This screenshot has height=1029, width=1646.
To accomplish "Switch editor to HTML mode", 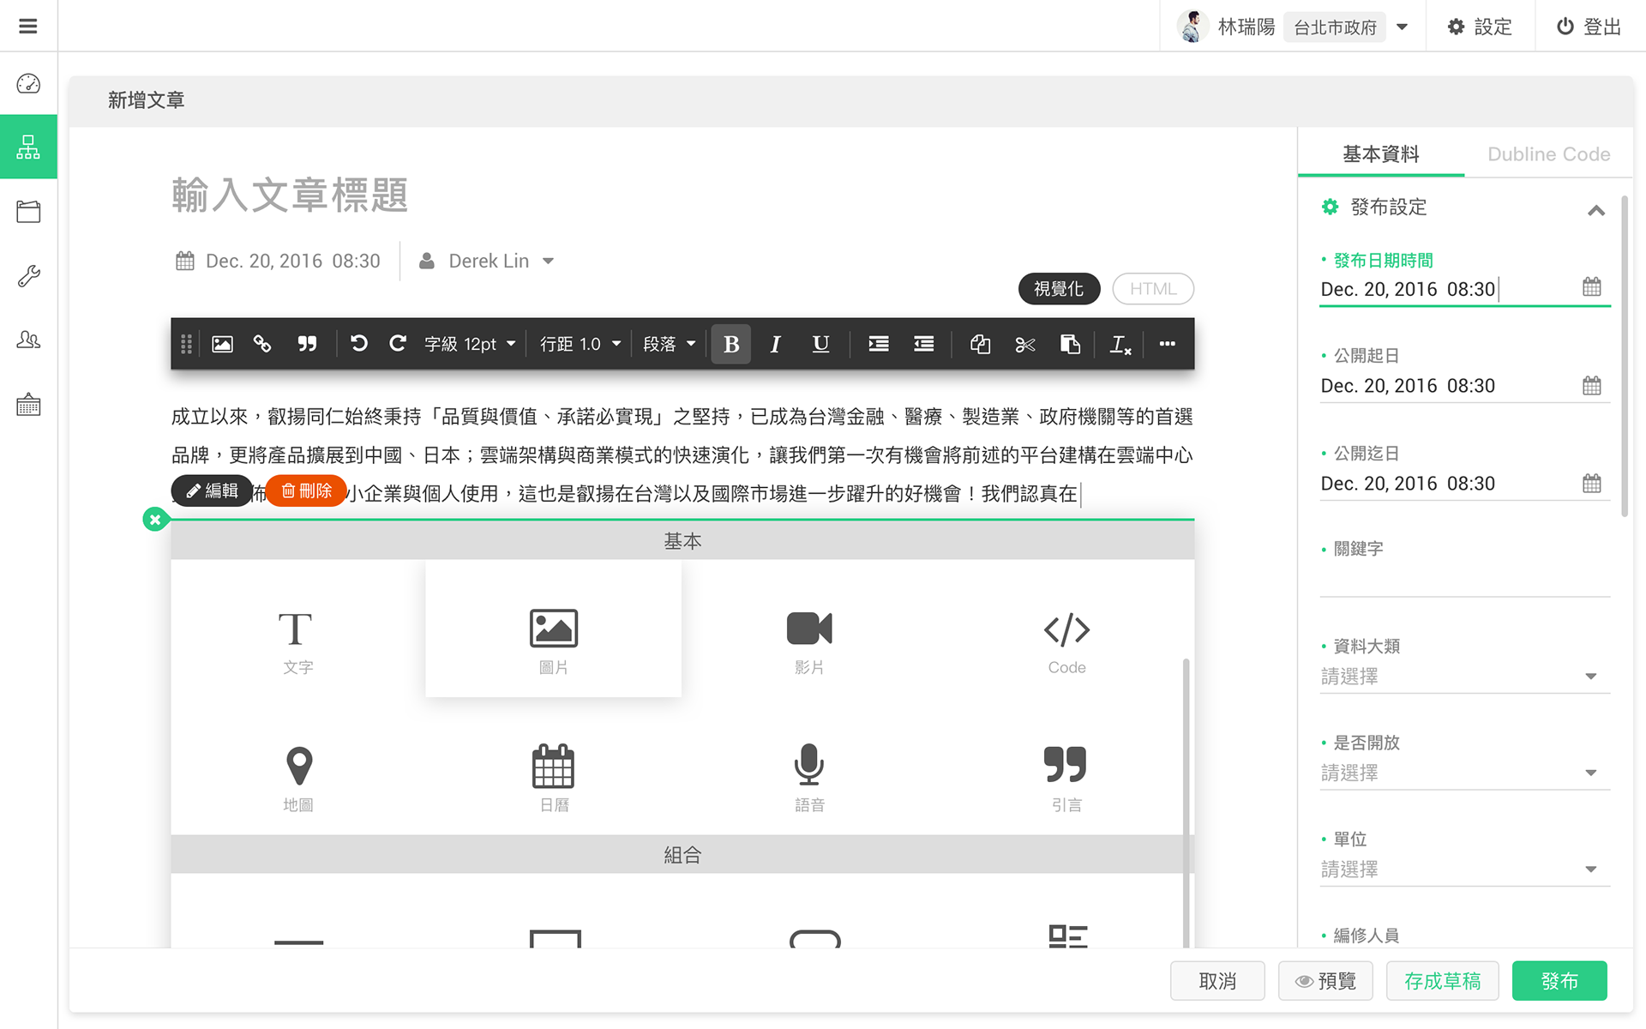I will click(1152, 289).
